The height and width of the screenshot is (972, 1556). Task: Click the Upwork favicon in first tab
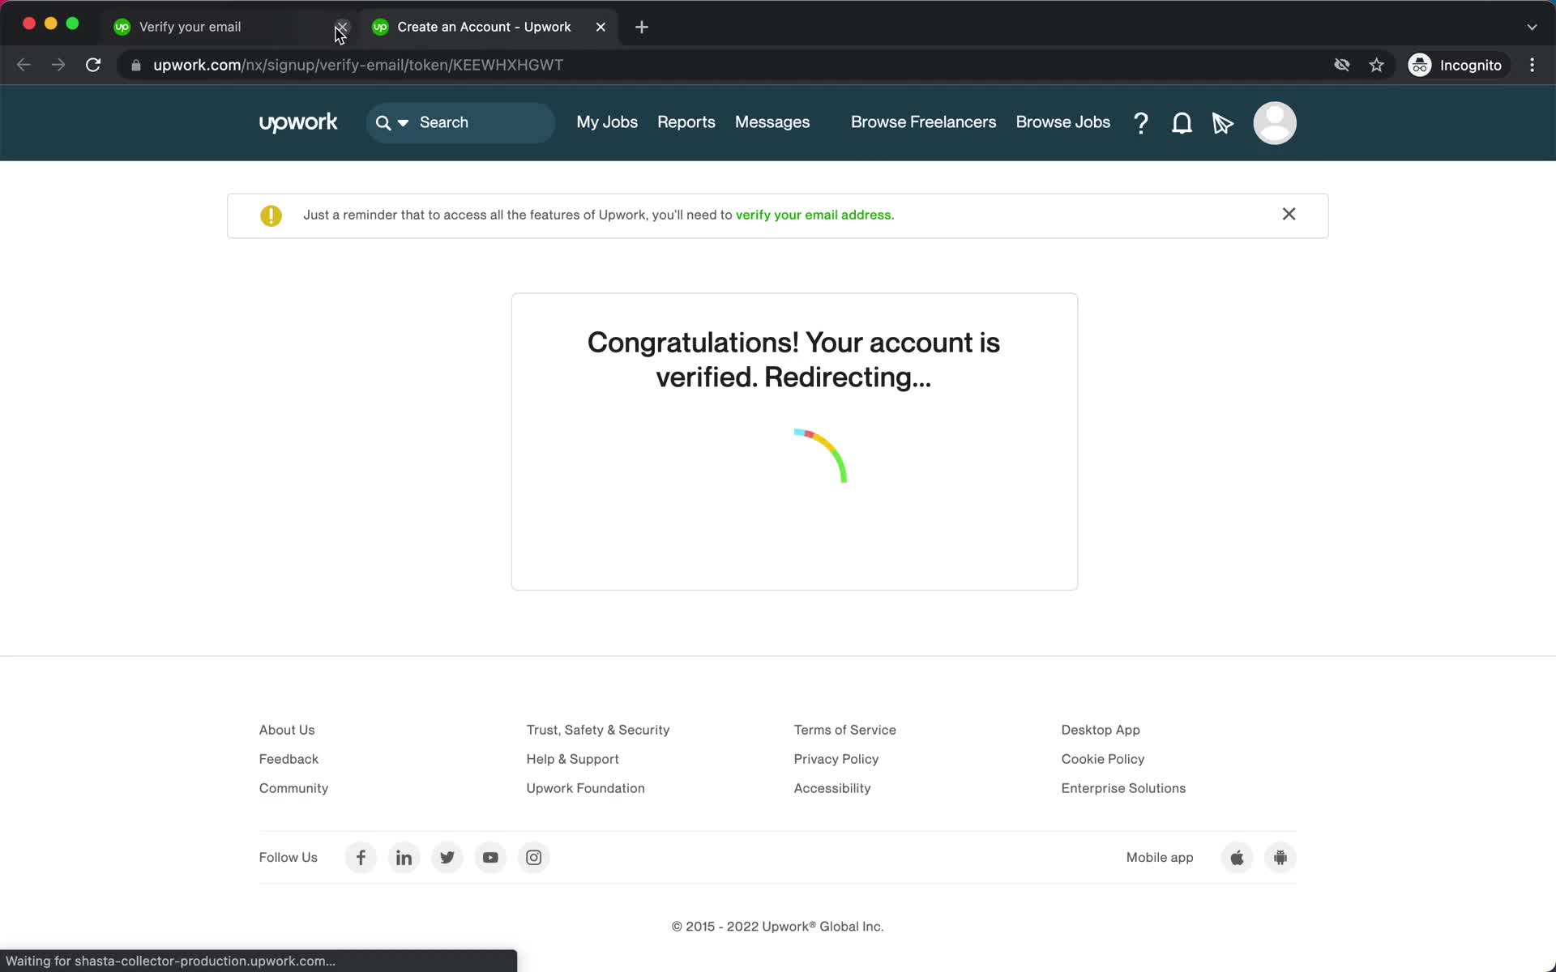point(122,26)
